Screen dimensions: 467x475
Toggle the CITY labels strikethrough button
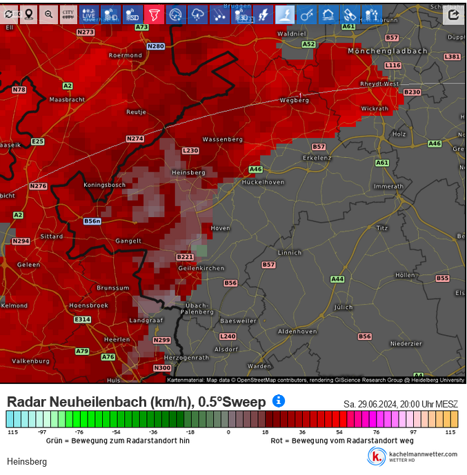pyautogui.click(x=68, y=14)
